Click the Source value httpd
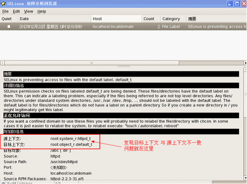247x184 pixels. tap(55, 156)
